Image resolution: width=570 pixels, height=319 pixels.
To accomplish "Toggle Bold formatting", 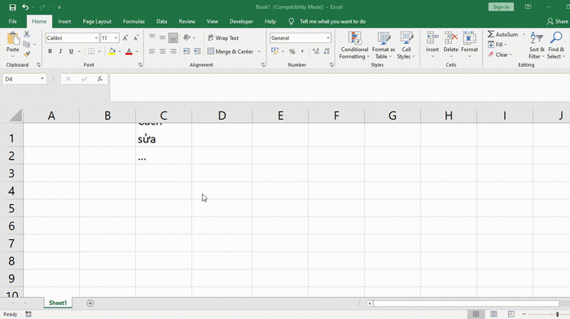I will tap(50, 51).
